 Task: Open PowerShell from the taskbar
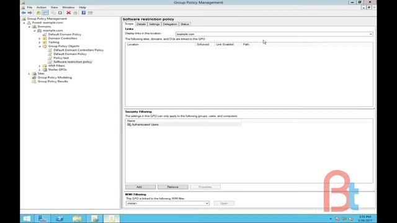(60, 219)
